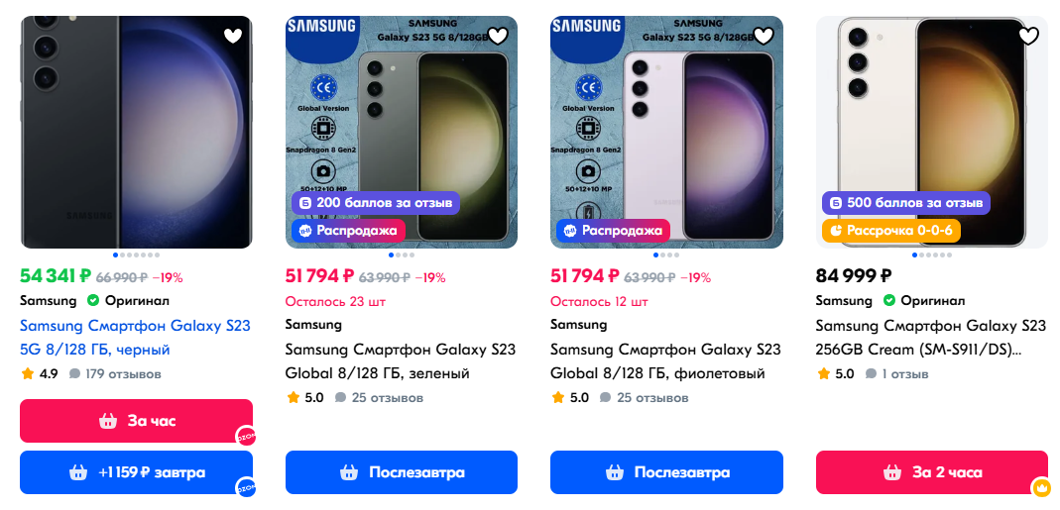This screenshot has height=510, width=1060.
Task: Click the 500 баллов за отзыв badge
Action: 906,203
